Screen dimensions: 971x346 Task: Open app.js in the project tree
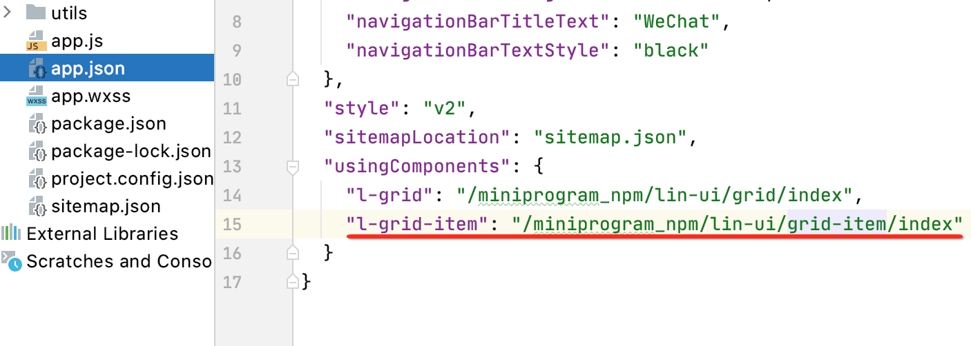click(x=77, y=41)
